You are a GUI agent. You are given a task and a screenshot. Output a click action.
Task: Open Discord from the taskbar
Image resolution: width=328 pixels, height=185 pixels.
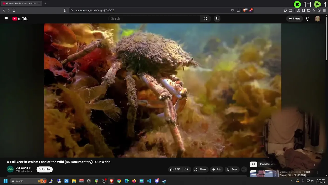point(157,181)
